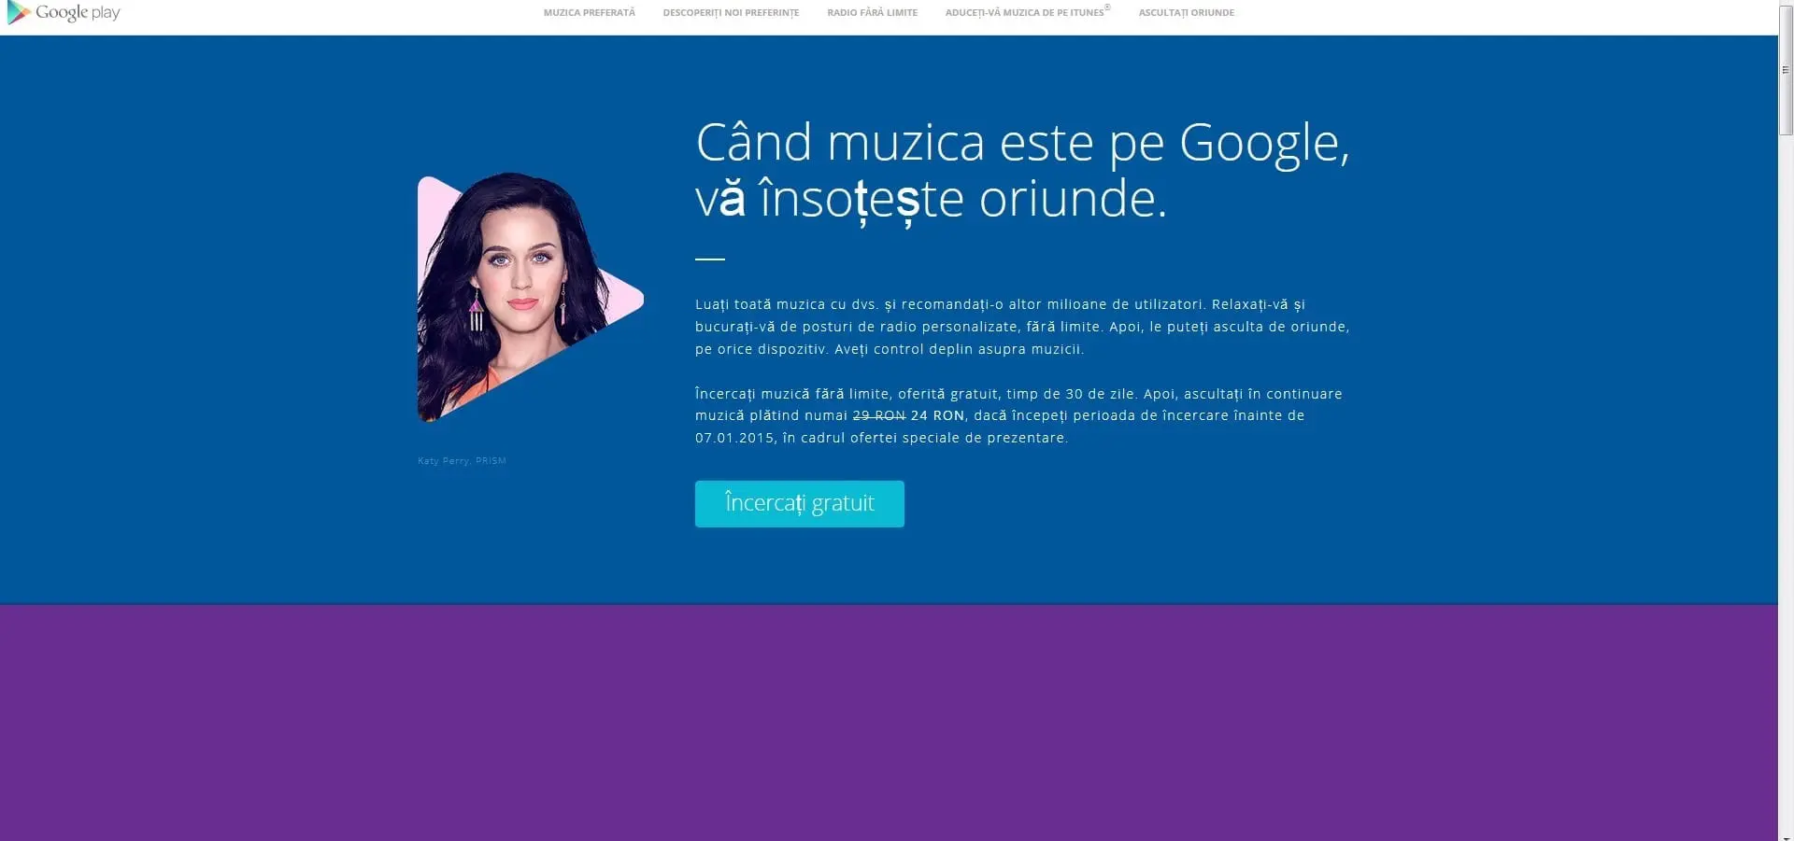Viewport: 1794px width, 841px height.
Task: Open DESCOPERIȚI NOI PREFERINȚE section
Action: [x=731, y=13]
